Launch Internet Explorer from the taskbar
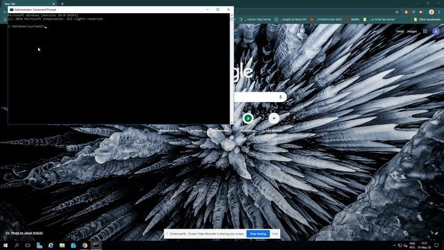This screenshot has height=250, width=444. pos(51,245)
